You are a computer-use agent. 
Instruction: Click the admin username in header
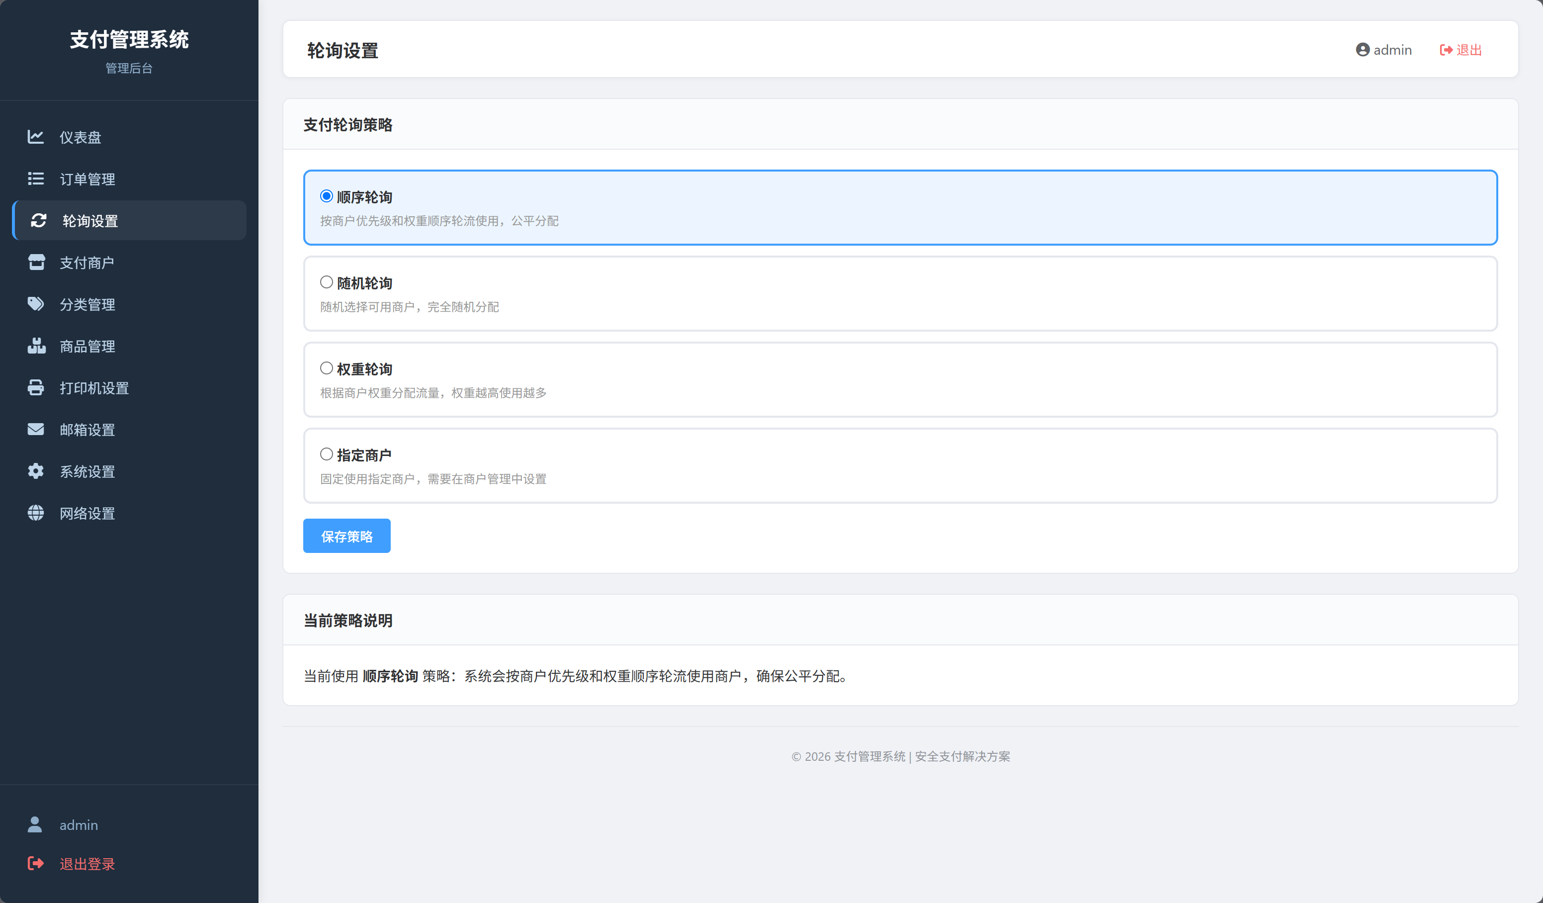(1392, 50)
